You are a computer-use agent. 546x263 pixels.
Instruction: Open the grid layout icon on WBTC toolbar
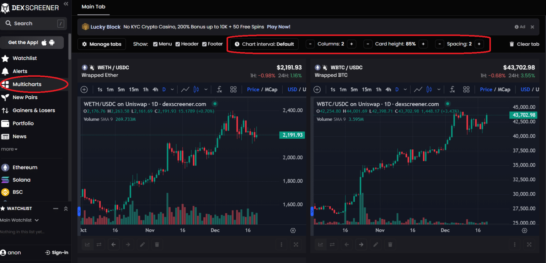point(466,89)
